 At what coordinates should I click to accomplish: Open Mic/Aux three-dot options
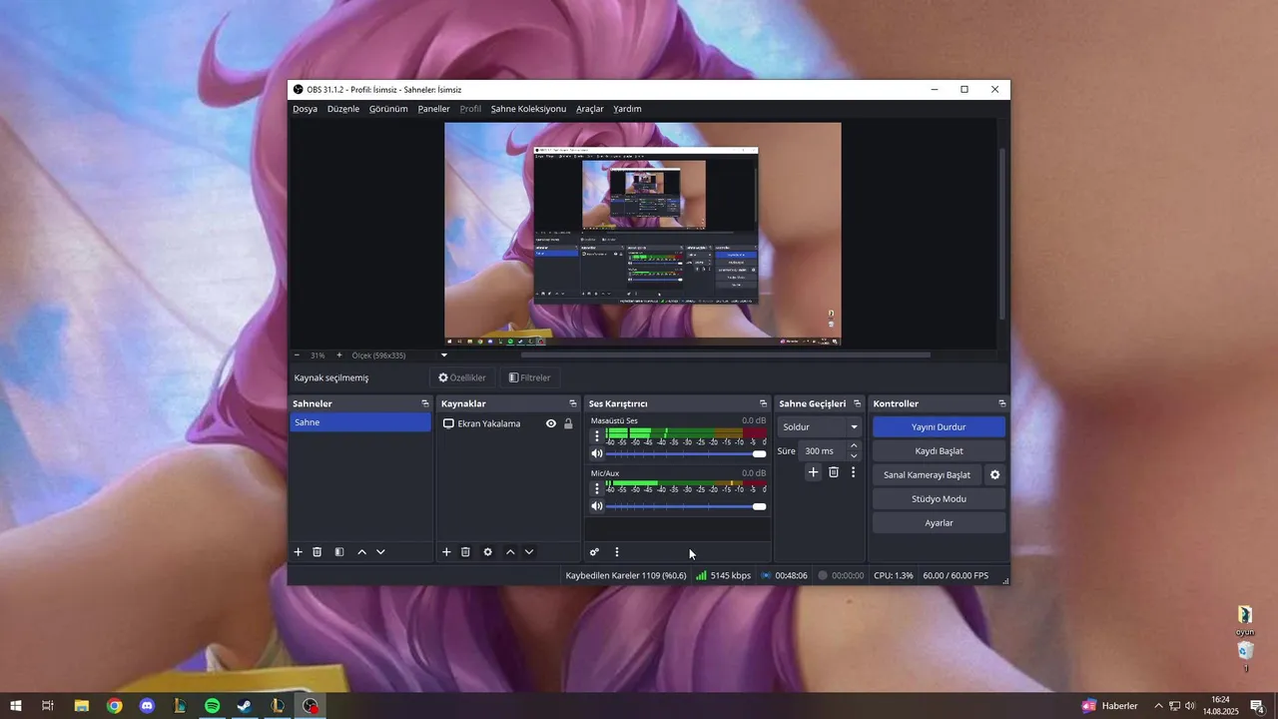pyautogui.click(x=597, y=488)
